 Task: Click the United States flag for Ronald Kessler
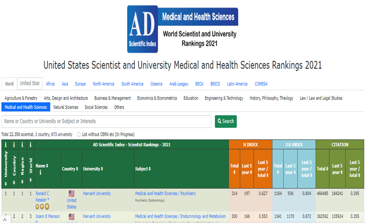click(71, 193)
